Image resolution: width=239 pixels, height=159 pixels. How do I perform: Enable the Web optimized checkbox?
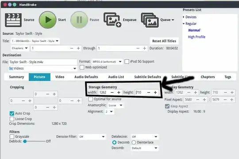pyautogui.click(x=82, y=68)
